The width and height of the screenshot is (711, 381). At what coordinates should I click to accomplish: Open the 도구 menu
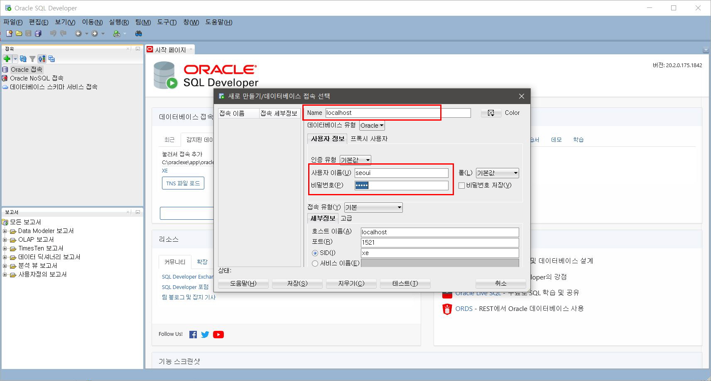click(x=167, y=22)
